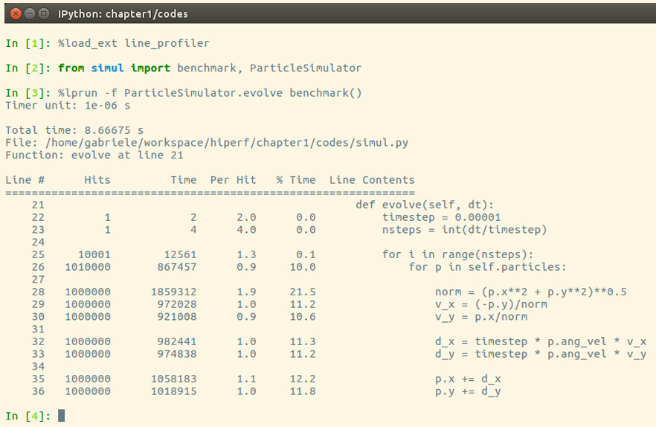
Task: Click the word simul in import line
Action: 108,68
